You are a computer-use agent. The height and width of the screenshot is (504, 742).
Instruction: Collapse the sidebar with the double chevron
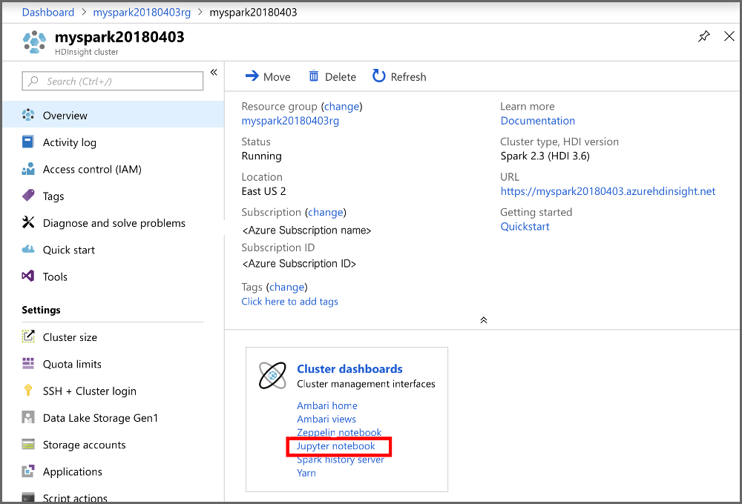pos(214,72)
